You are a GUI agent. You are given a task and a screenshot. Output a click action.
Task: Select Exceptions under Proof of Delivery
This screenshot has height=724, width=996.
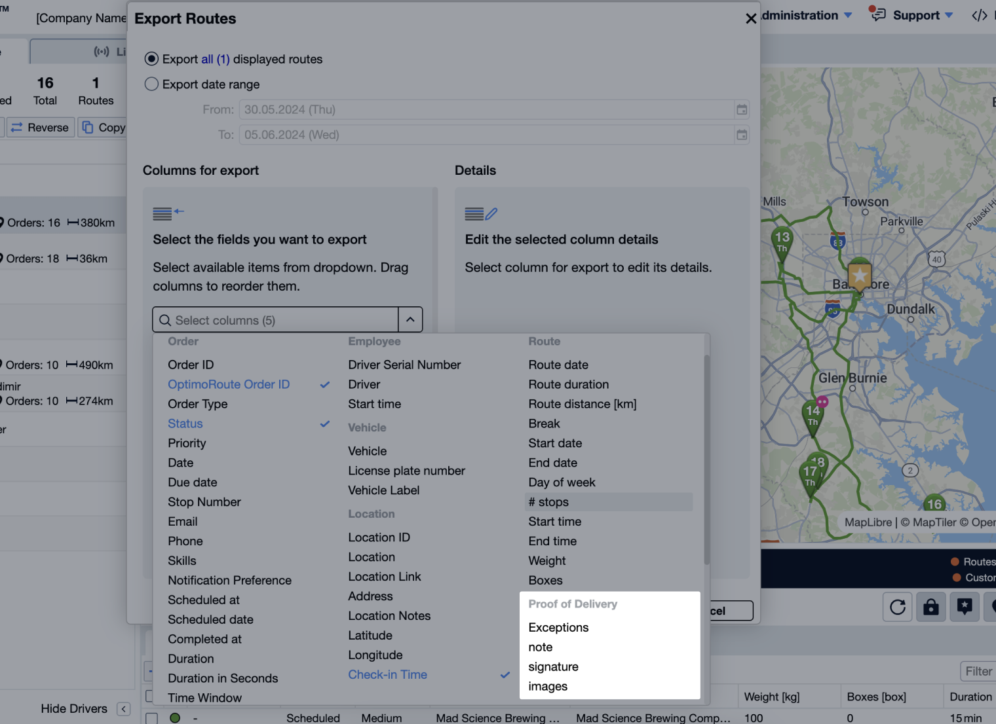click(558, 627)
